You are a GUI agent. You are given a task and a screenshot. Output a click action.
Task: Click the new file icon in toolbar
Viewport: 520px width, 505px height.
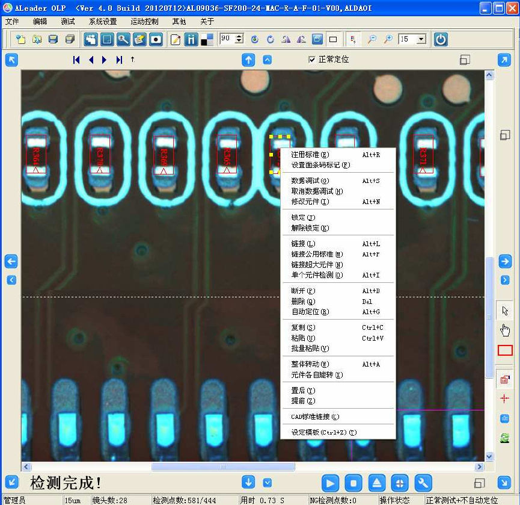pos(20,40)
